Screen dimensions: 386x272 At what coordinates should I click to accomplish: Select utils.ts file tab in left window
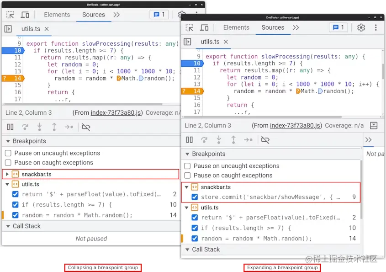31,29
